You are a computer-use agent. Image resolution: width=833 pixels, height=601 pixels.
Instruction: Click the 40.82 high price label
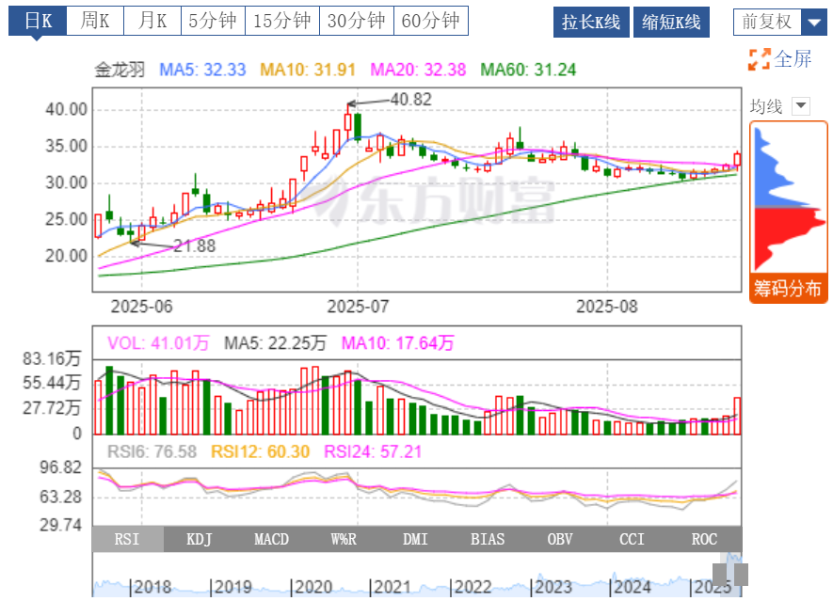[x=411, y=100]
